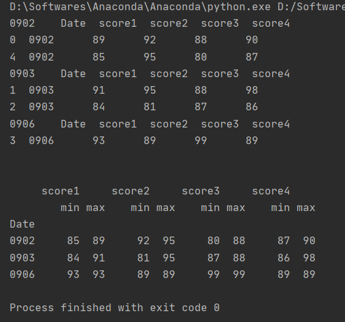Click score1 min 85 in summary row 0902
The width and height of the screenshot is (345, 322).
(x=73, y=241)
